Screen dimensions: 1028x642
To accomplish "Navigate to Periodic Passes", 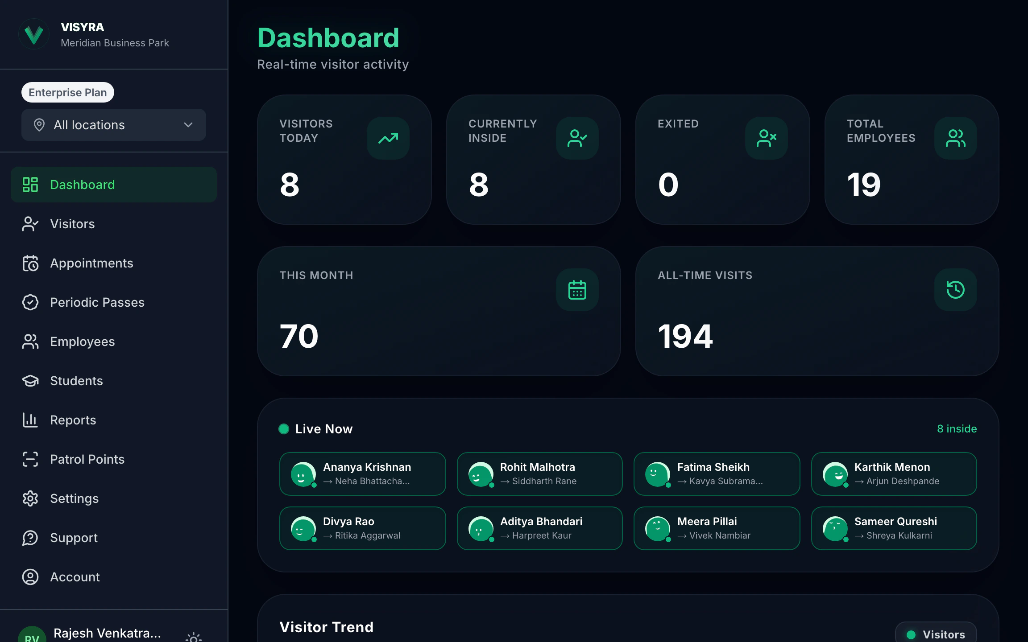I will pos(114,302).
